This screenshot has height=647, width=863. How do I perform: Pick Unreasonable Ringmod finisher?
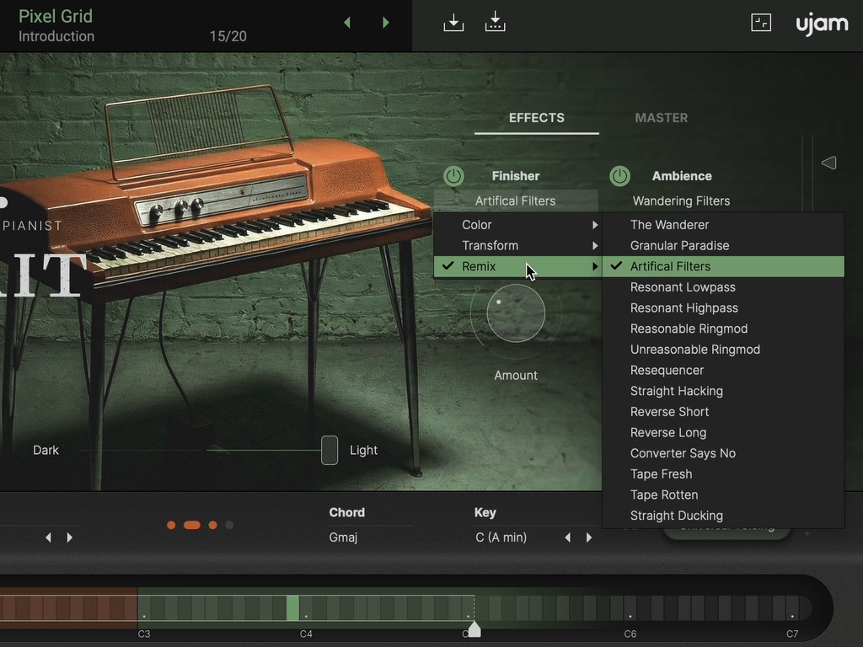(x=723, y=350)
